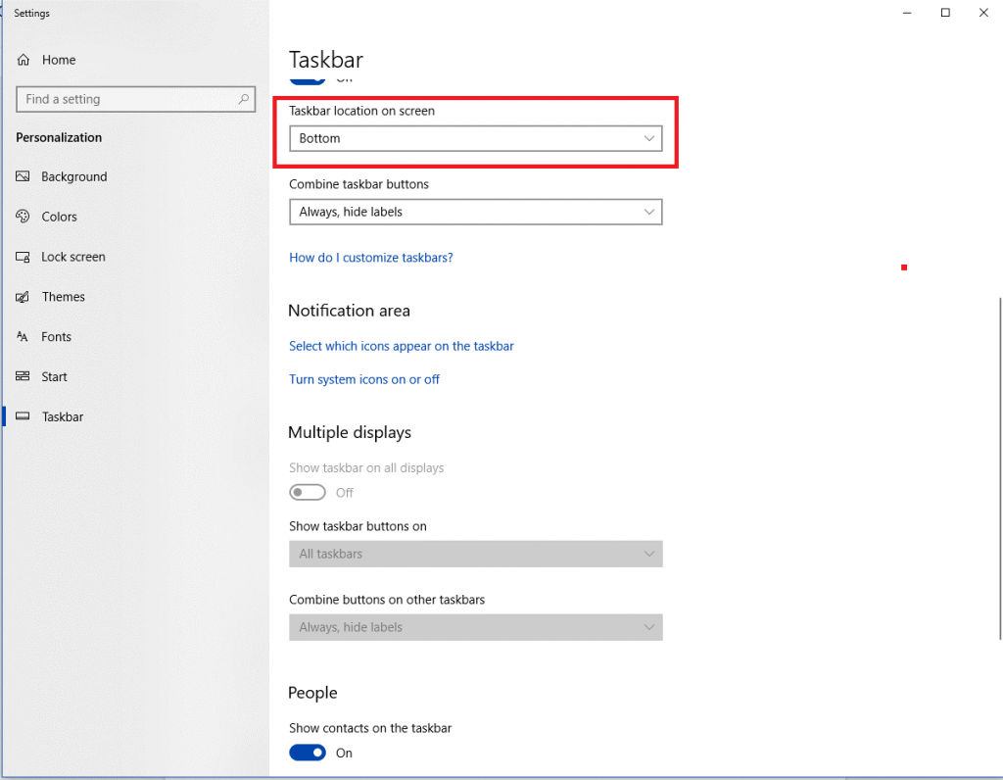Minimize the Settings window
Image resolution: width=1003 pixels, height=780 pixels.
tap(906, 13)
